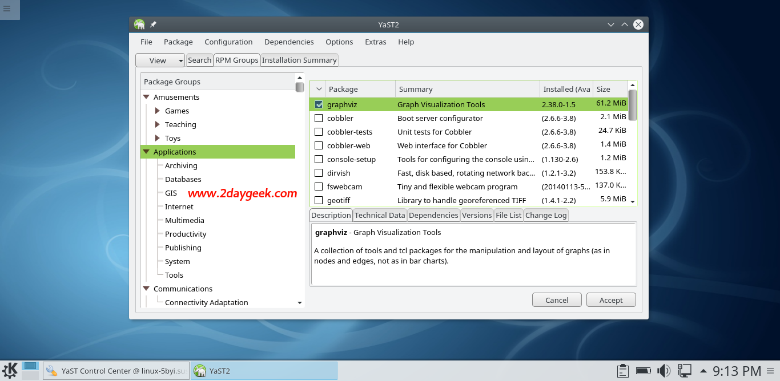Open clipboard tray icon
Image resolution: width=780 pixels, height=381 pixels.
pyautogui.click(x=624, y=371)
